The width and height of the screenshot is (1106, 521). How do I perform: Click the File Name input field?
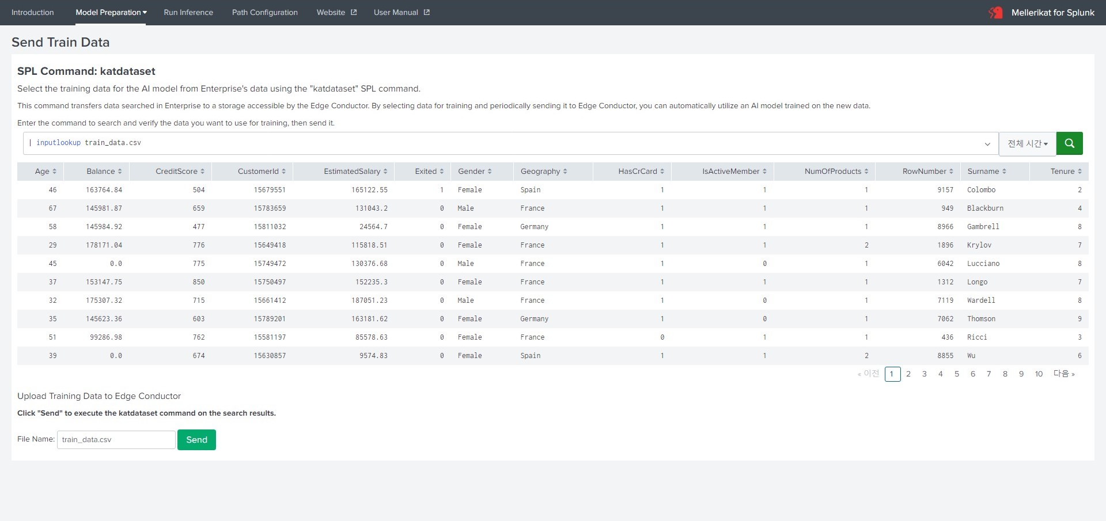(x=116, y=440)
